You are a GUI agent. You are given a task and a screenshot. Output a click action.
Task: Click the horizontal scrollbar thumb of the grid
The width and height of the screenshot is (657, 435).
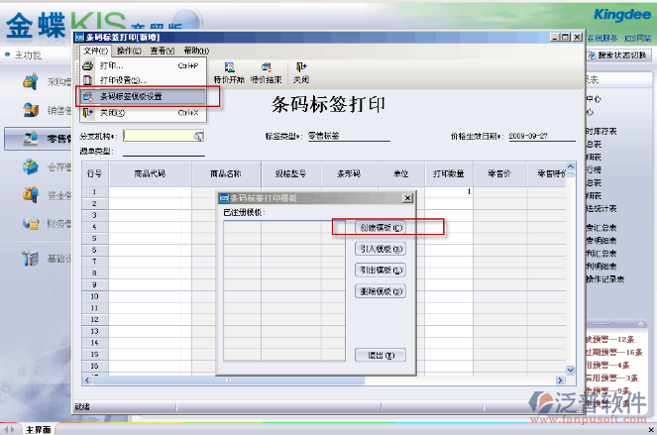[x=228, y=381]
